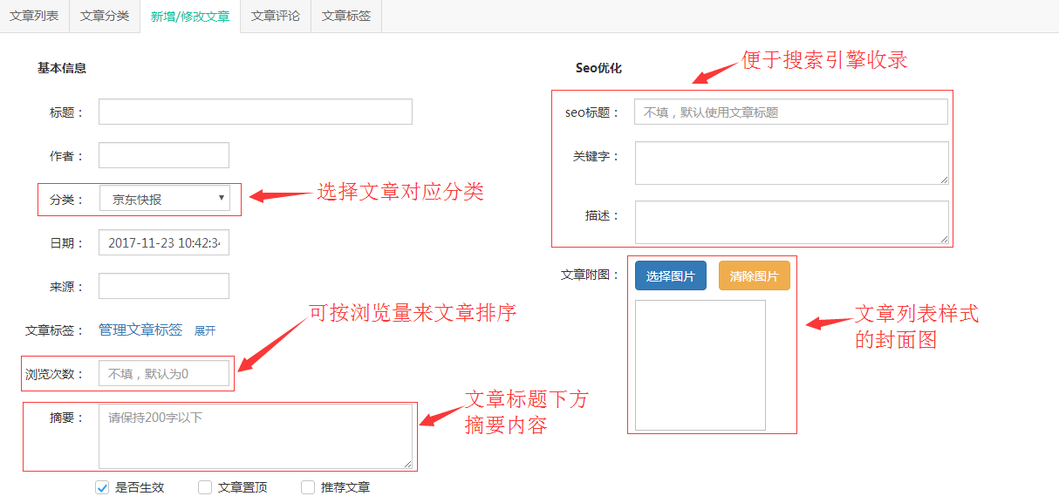Click the 日期 date field
Image resolution: width=1059 pixels, height=503 pixels.
(x=164, y=243)
